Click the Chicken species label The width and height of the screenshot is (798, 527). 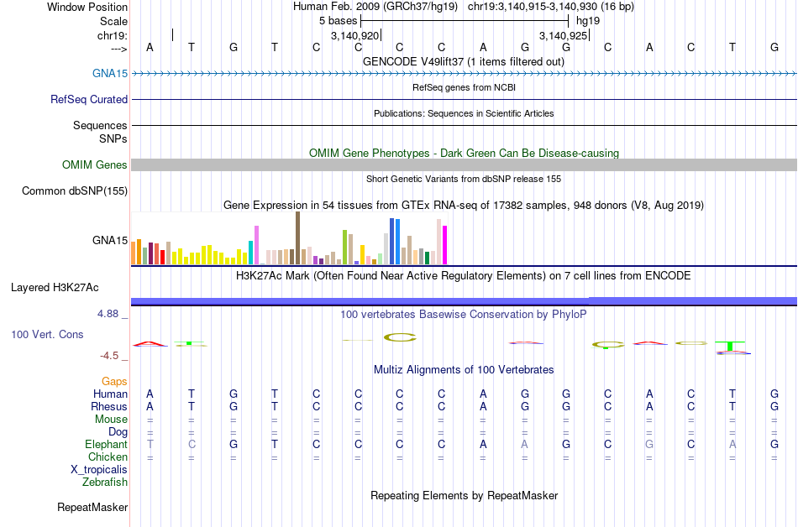[108, 457]
